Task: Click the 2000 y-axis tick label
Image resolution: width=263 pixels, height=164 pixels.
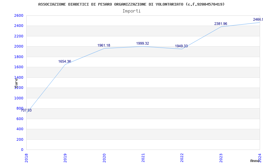Action: pos(19,47)
